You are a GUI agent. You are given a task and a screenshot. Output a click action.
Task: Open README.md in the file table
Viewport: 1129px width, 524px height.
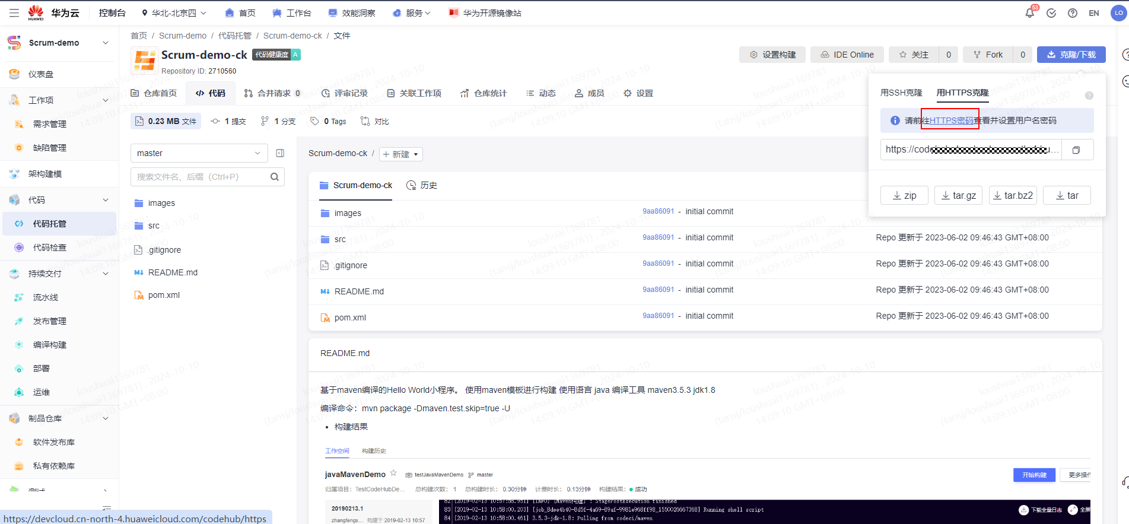point(359,291)
